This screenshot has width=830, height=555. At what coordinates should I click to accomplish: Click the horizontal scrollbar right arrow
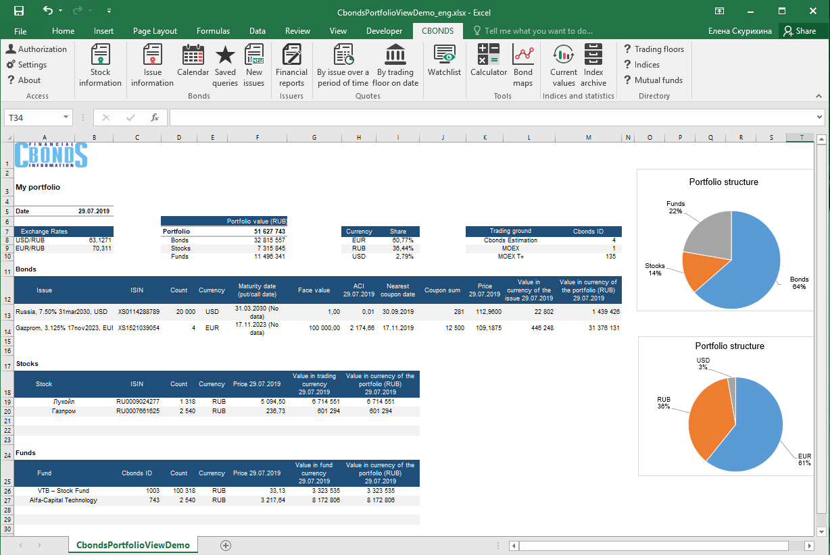pyautogui.click(x=808, y=546)
